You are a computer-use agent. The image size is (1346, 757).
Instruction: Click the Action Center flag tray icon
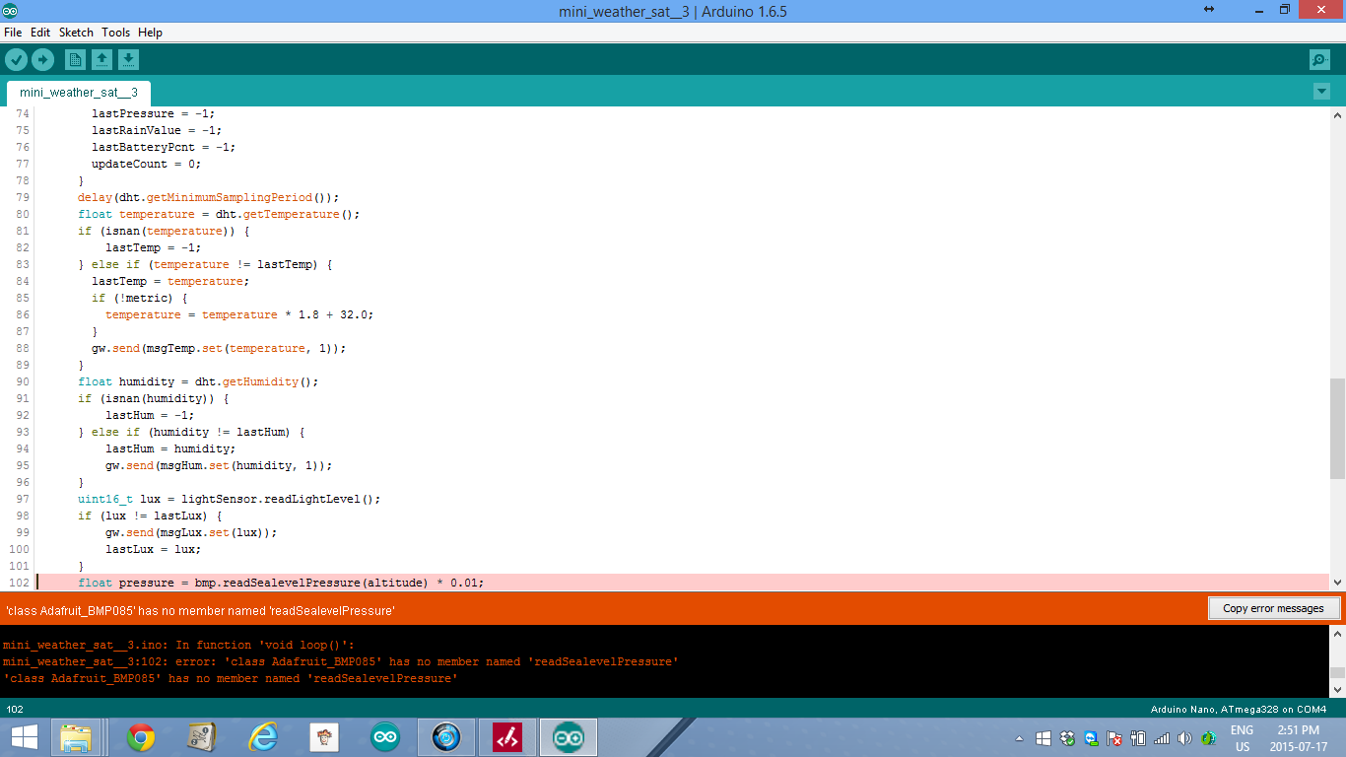click(1114, 738)
